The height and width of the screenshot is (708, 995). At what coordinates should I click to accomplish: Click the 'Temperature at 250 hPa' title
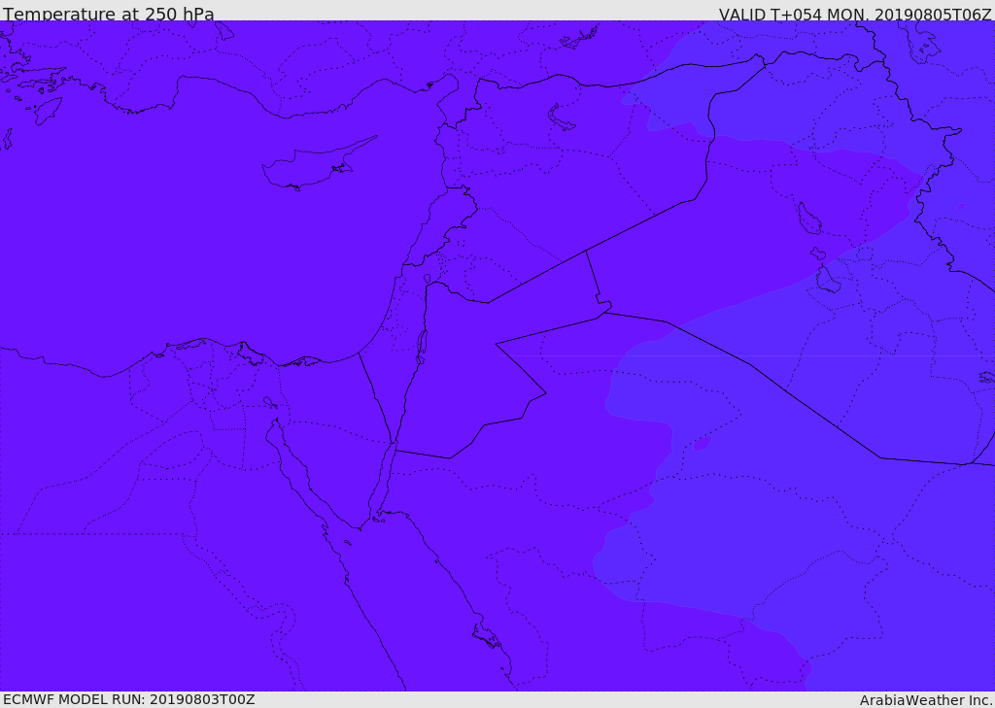[x=109, y=14]
